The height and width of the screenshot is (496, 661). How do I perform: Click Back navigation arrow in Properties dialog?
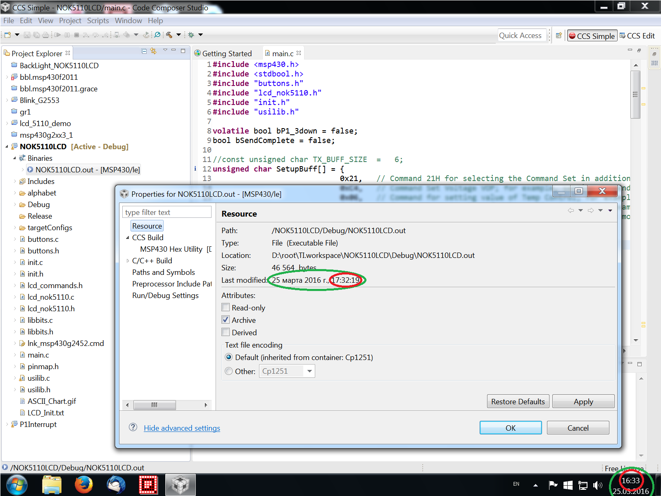coord(571,210)
